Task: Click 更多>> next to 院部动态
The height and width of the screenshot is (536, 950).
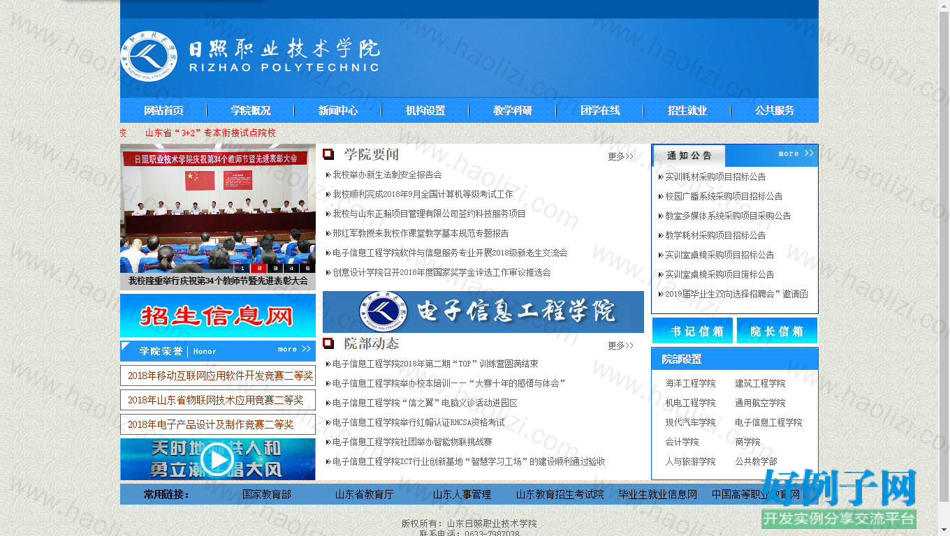Action: click(x=620, y=345)
